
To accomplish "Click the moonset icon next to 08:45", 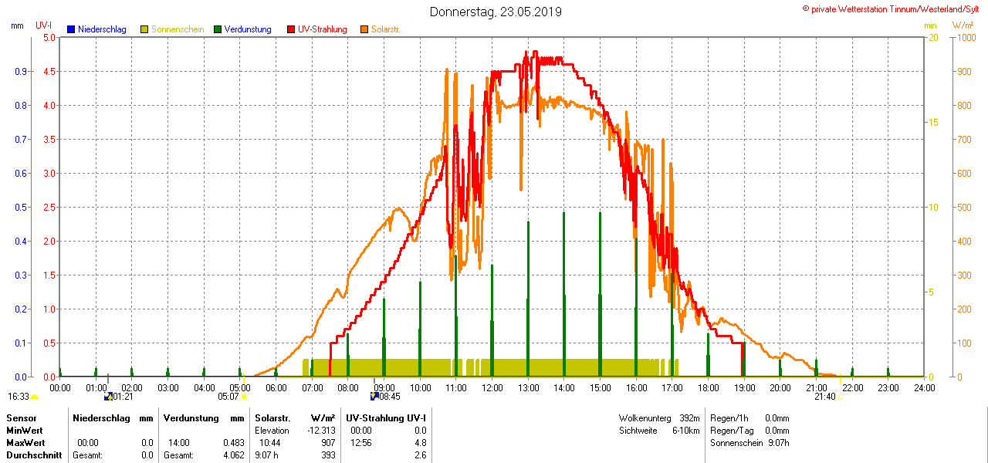I will tap(374, 397).
